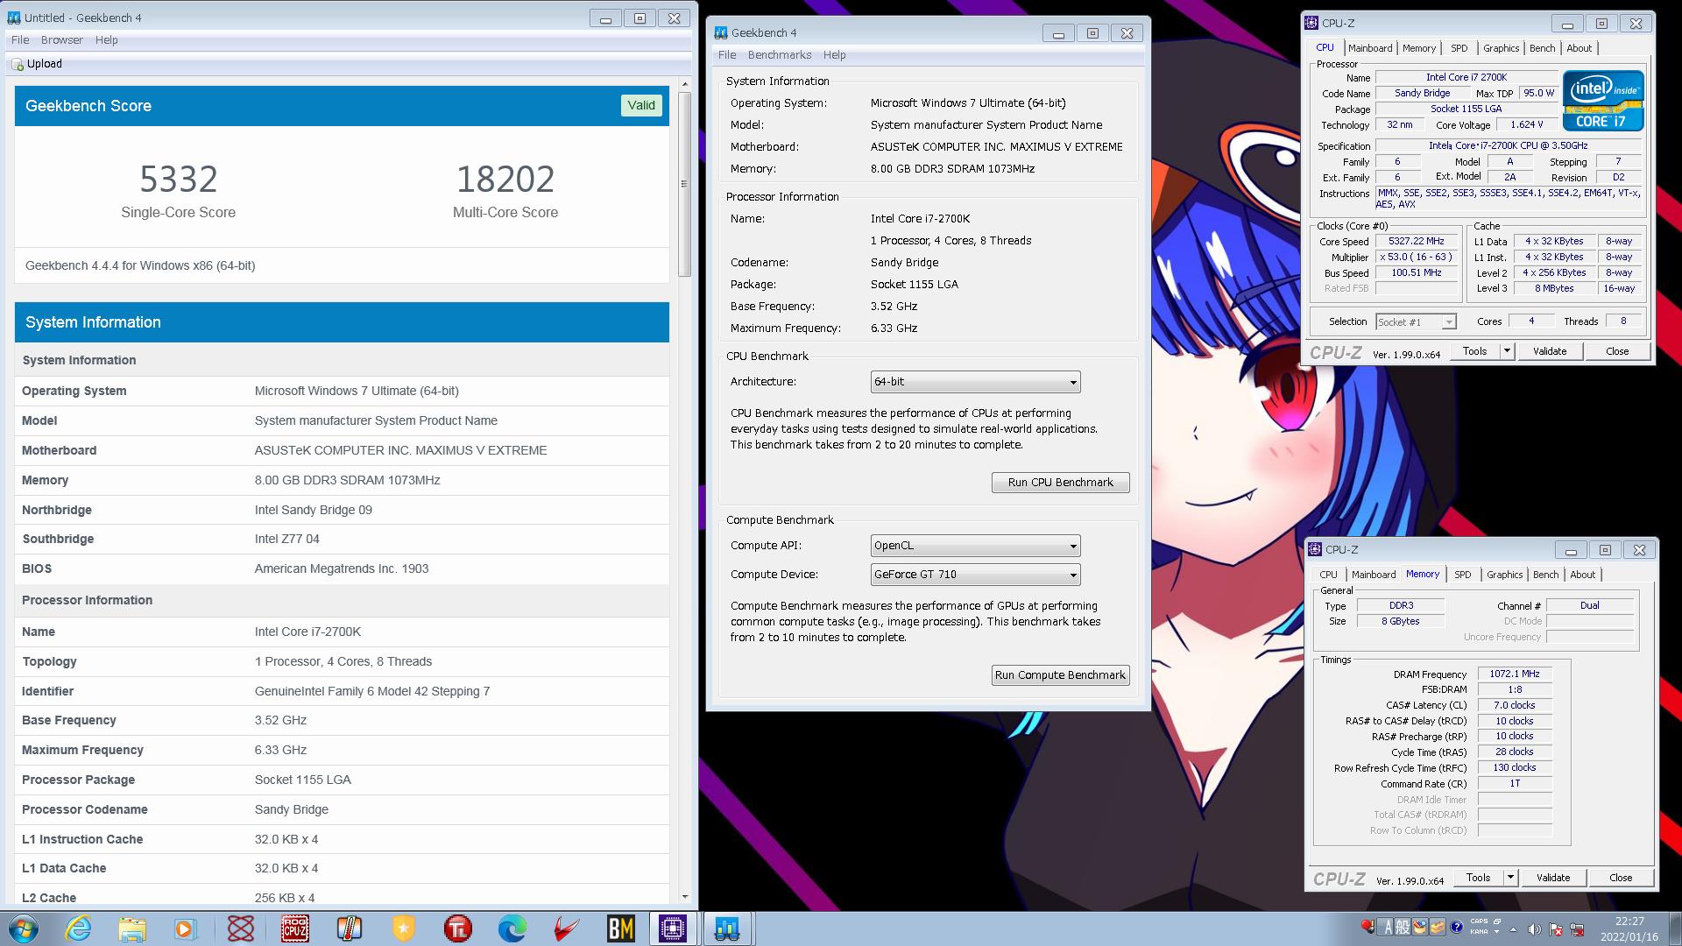
Task: Open the Windows Start orb
Action: point(24,928)
